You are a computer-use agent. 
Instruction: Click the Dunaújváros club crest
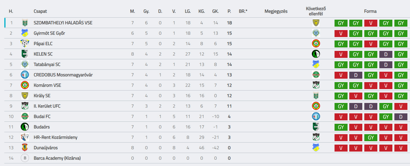click(25, 148)
